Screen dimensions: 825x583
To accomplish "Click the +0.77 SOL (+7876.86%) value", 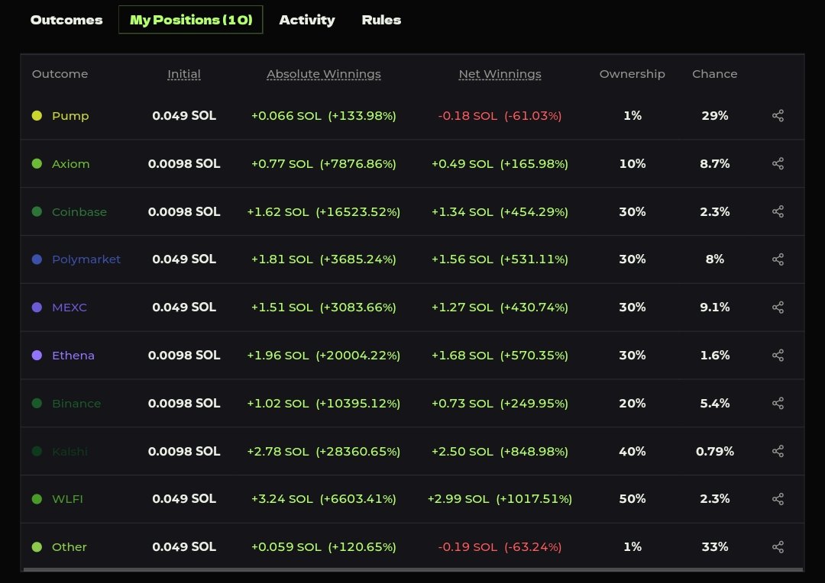I will [324, 164].
